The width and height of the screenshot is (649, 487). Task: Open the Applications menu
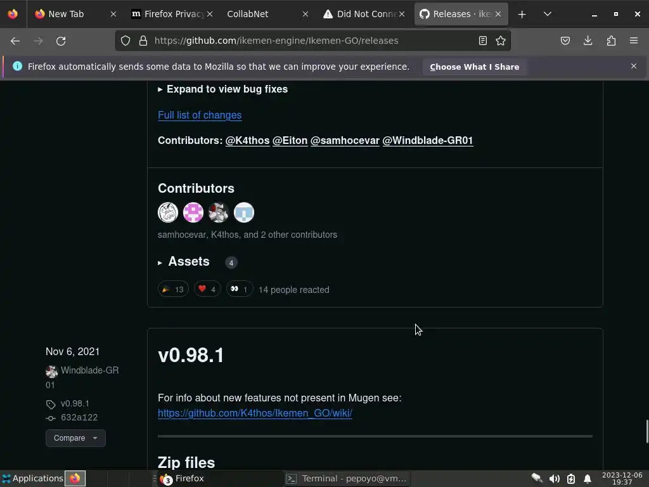pos(32,478)
